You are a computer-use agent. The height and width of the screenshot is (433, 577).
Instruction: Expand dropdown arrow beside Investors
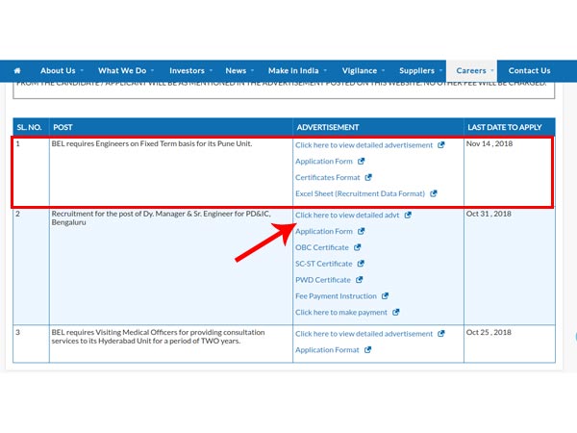click(211, 70)
